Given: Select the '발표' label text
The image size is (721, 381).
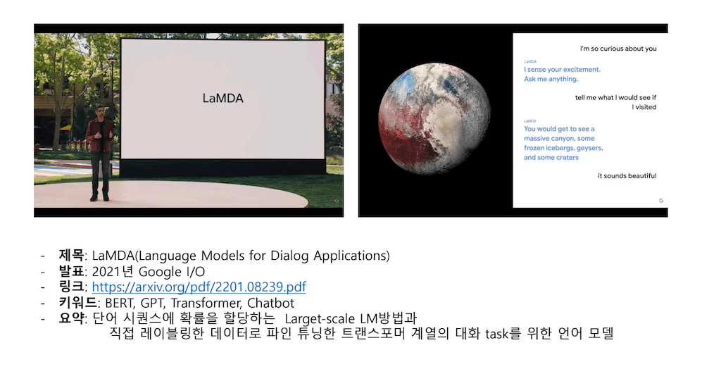Looking at the screenshot, I should [x=71, y=271].
